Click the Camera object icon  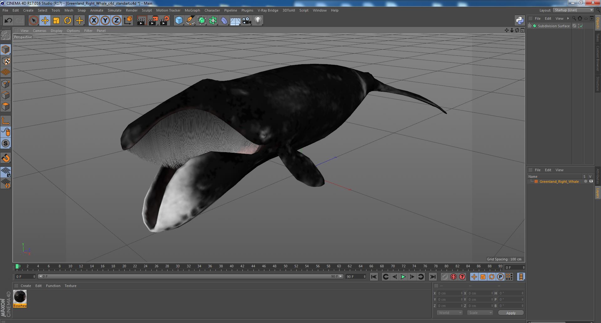click(x=247, y=21)
